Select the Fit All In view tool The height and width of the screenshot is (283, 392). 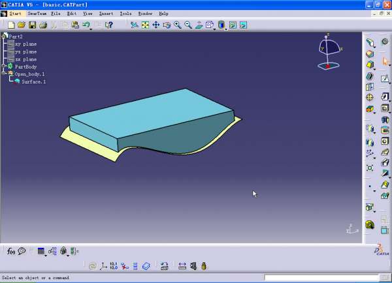click(145, 25)
